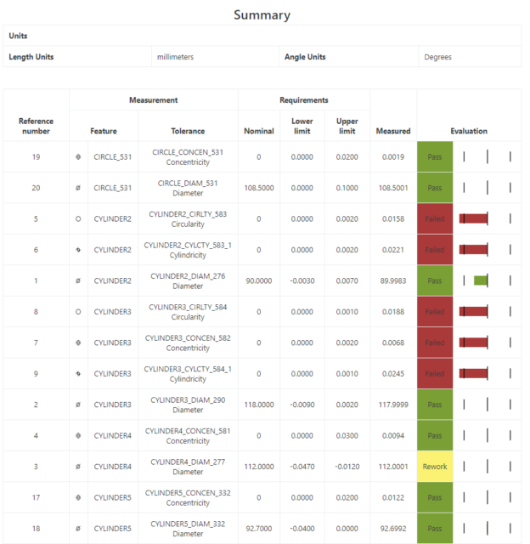The height and width of the screenshot is (544, 530).
Task: Select the yellow Rework status cell
Action: click(434, 467)
